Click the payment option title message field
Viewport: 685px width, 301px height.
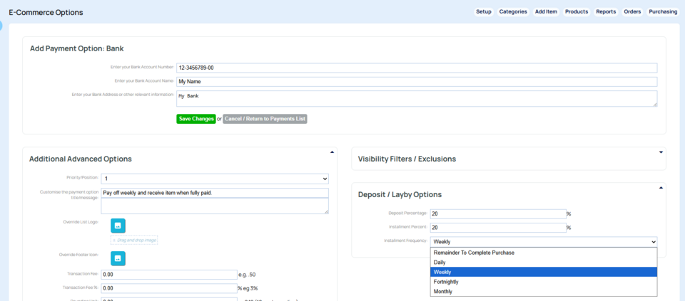click(x=215, y=193)
